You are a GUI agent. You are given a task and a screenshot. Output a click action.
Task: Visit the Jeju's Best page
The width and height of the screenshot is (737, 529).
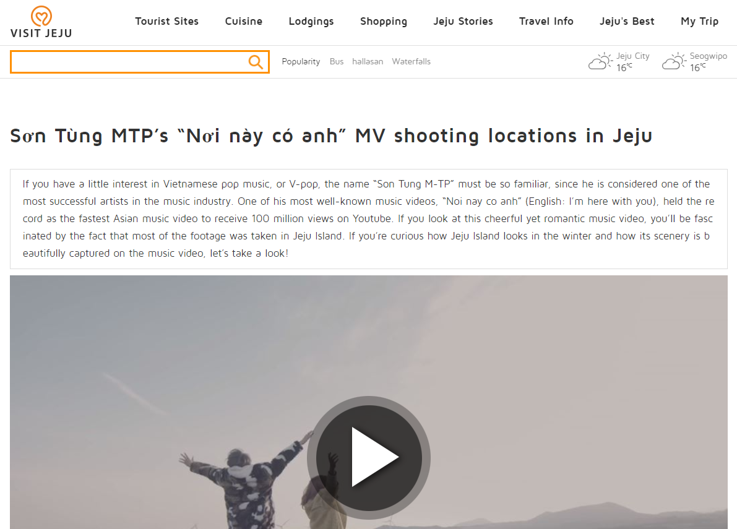[x=627, y=21]
